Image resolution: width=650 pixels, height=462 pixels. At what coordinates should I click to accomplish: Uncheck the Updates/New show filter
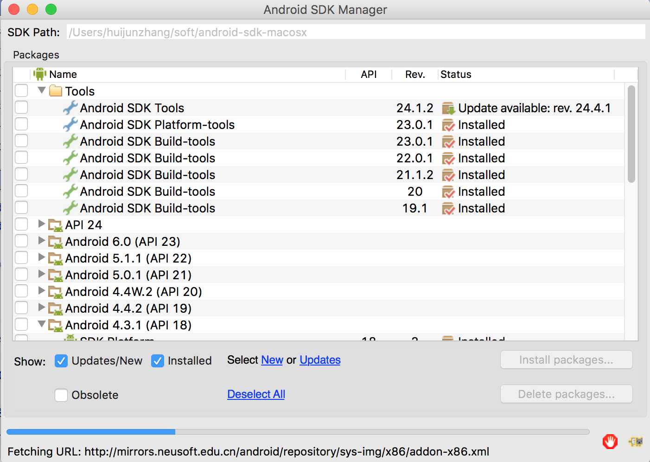pyautogui.click(x=61, y=360)
